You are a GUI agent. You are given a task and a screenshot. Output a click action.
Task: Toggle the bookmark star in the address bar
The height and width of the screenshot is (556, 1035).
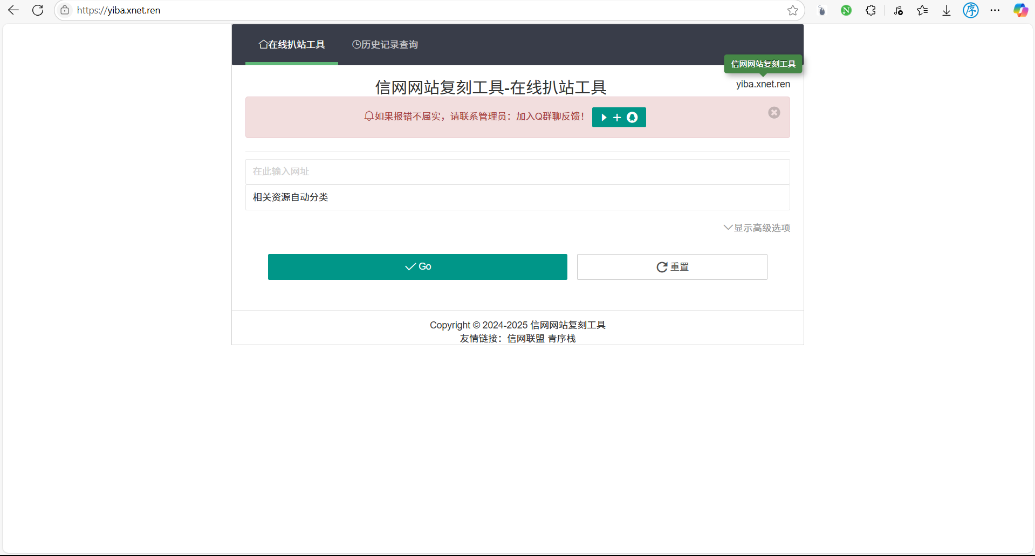point(793,10)
